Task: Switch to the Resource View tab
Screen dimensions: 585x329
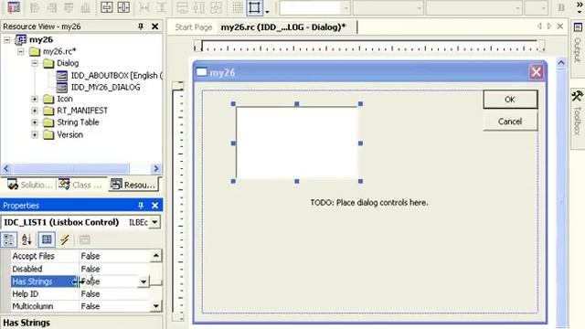Action: coord(133,185)
